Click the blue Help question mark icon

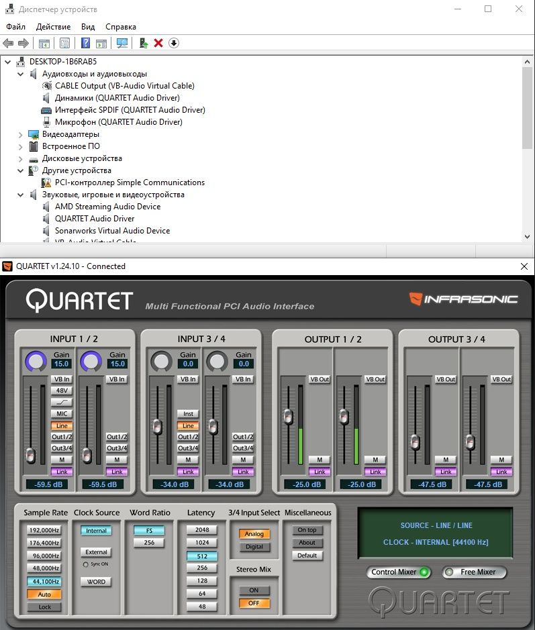pos(86,43)
